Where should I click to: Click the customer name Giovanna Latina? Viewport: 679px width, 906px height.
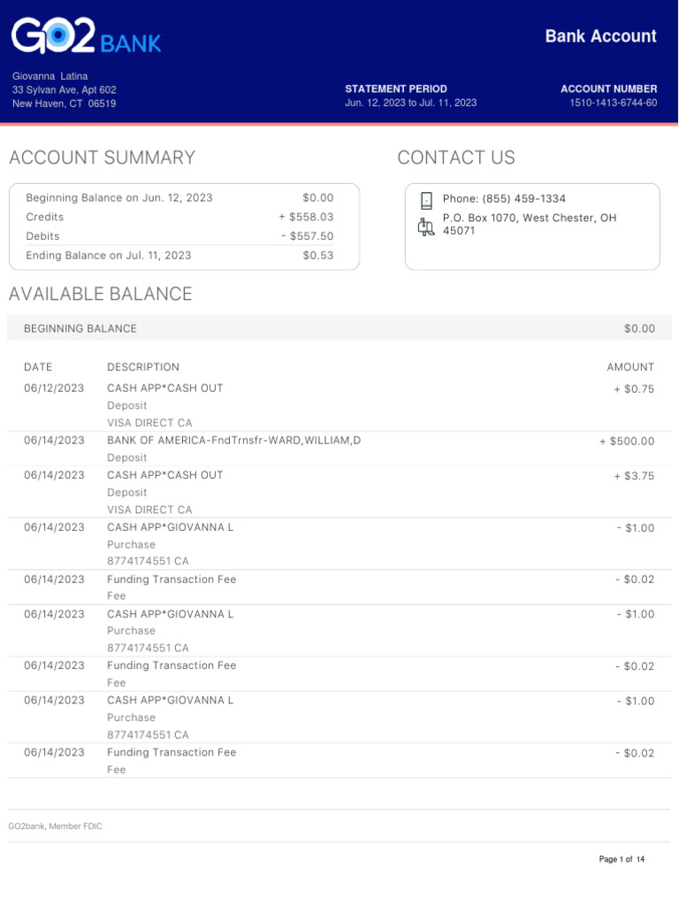click(x=50, y=76)
